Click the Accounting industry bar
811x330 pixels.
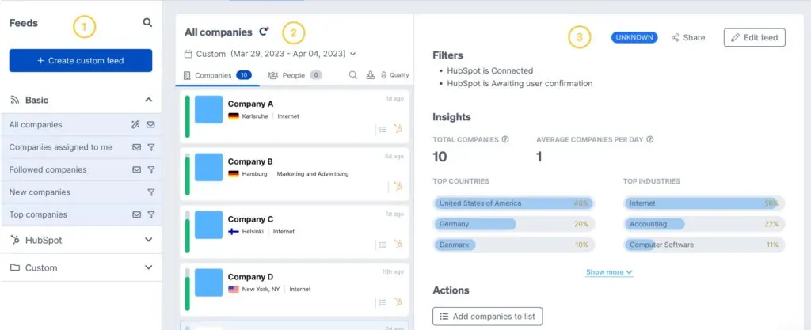(x=704, y=224)
